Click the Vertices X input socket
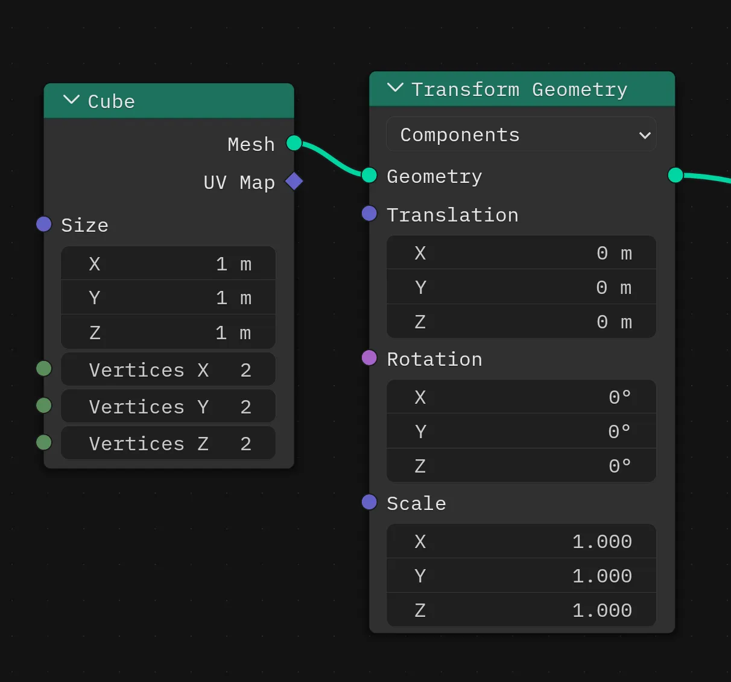Image resolution: width=731 pixels, height=682 pixels. [43, 368]
